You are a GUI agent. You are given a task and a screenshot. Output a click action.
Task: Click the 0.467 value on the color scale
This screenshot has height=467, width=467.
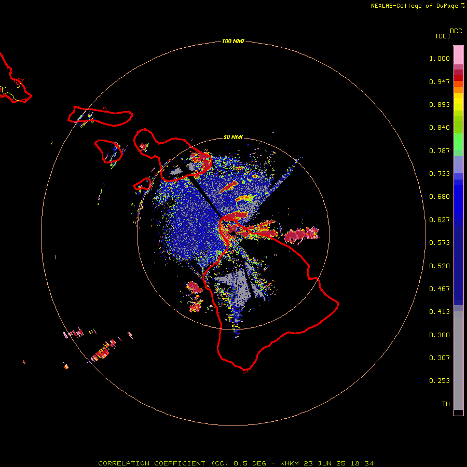(439, 289)
